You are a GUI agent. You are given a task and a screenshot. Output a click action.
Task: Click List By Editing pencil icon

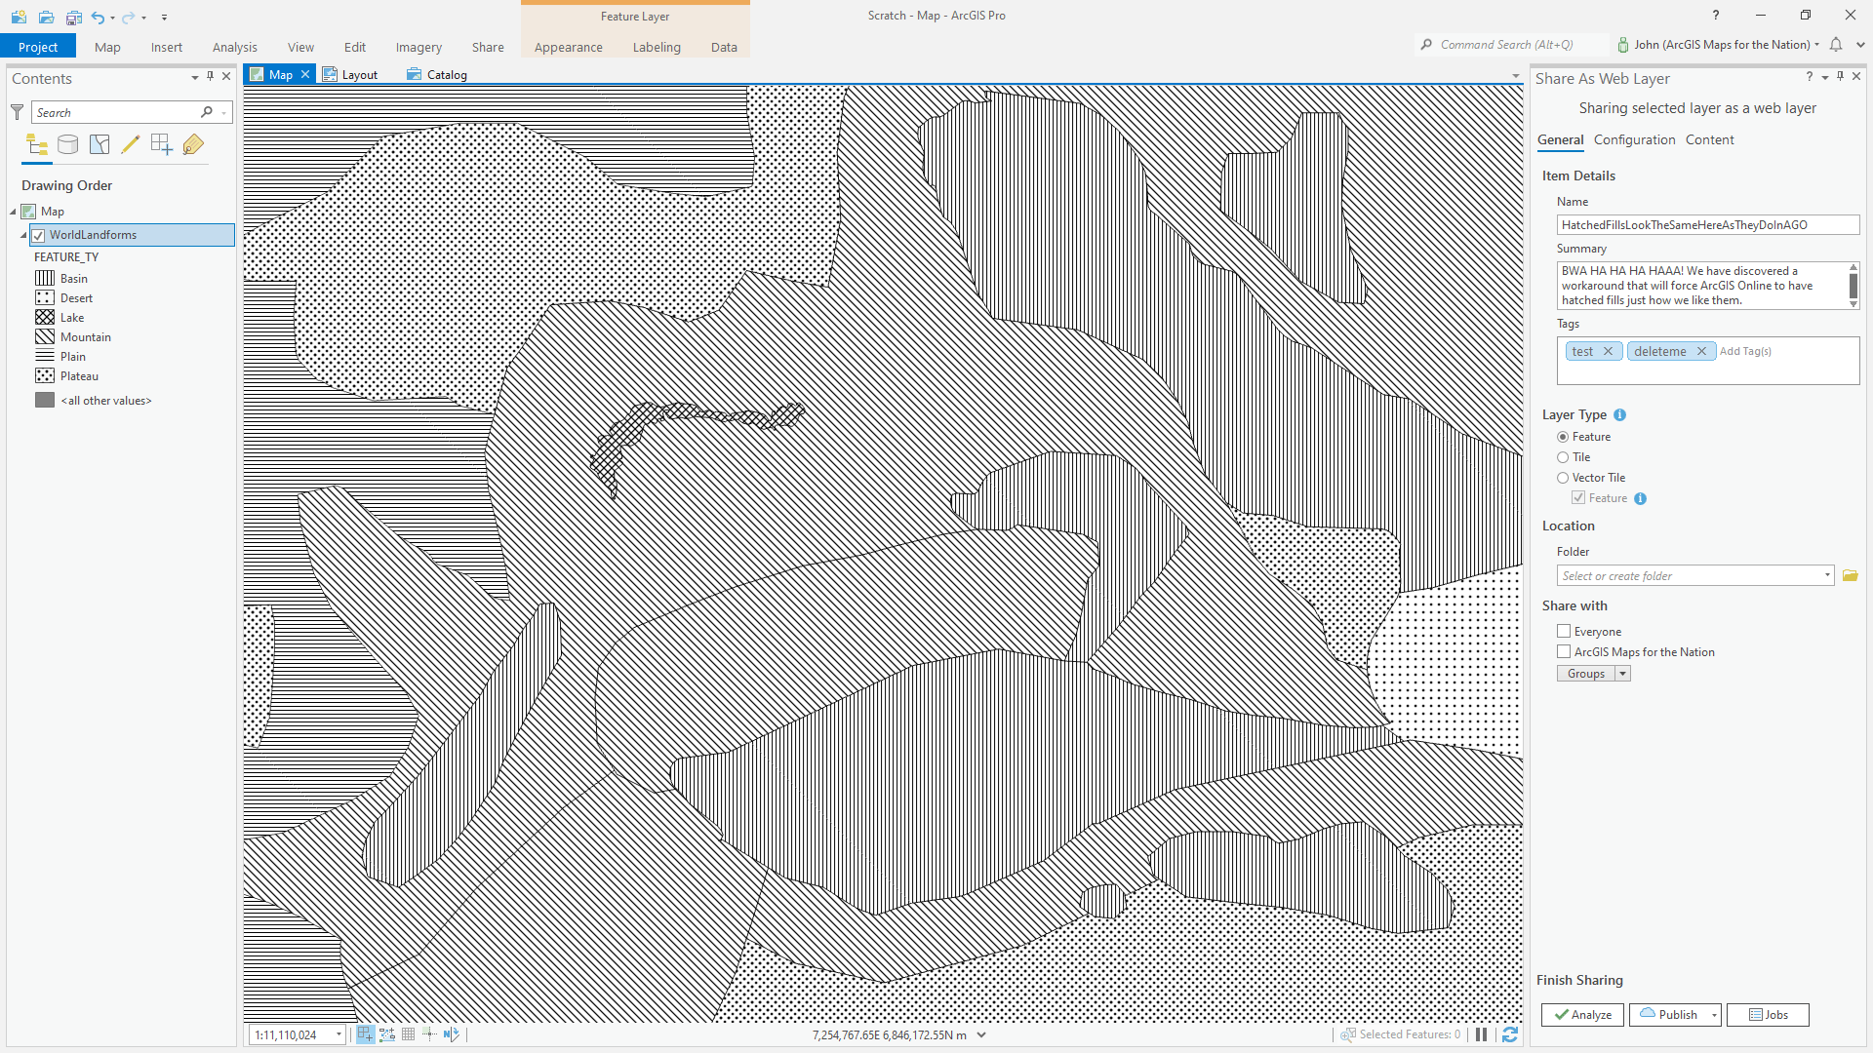(131, 145)
